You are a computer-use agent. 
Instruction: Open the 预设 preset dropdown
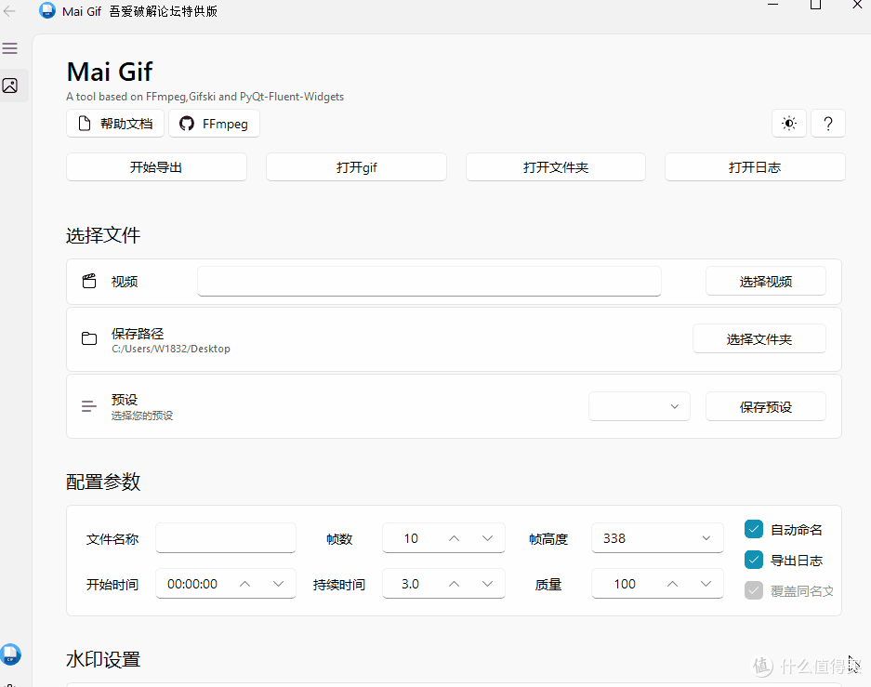tap(640, 406)
